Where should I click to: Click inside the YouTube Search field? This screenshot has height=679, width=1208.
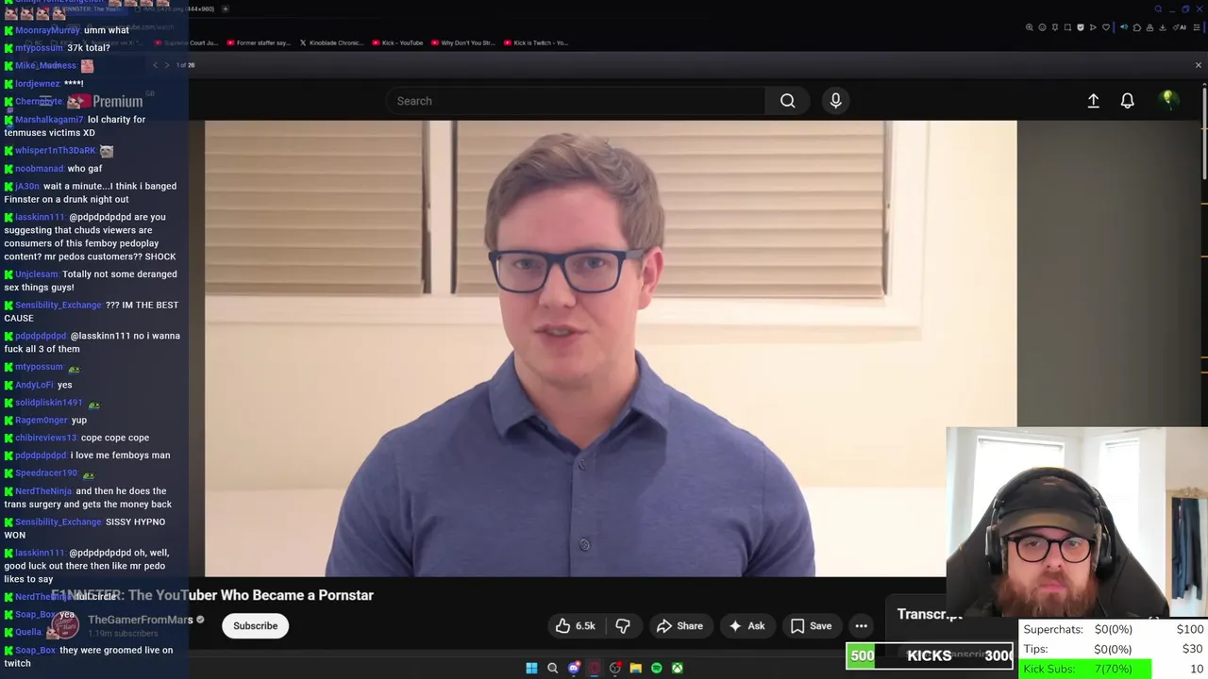(x=576, y=101)
